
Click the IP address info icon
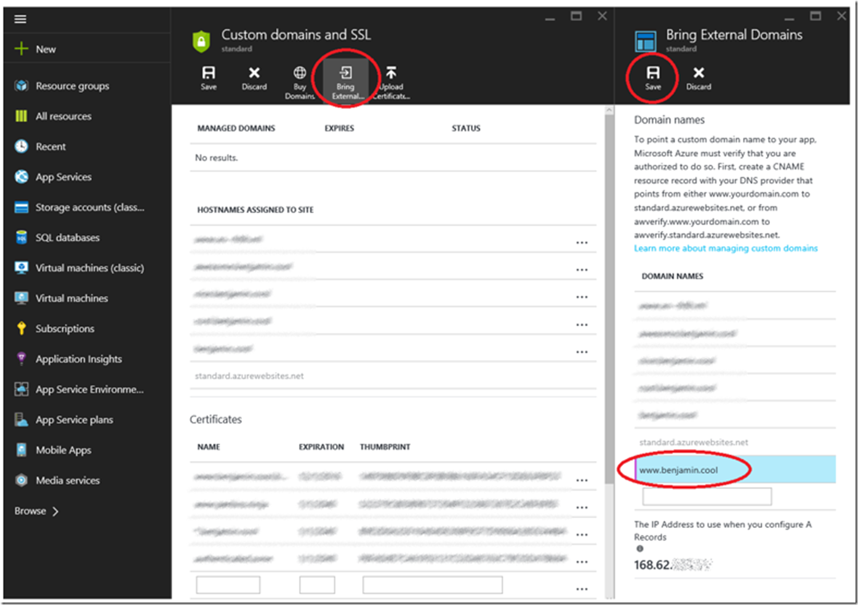pos(640,548)
